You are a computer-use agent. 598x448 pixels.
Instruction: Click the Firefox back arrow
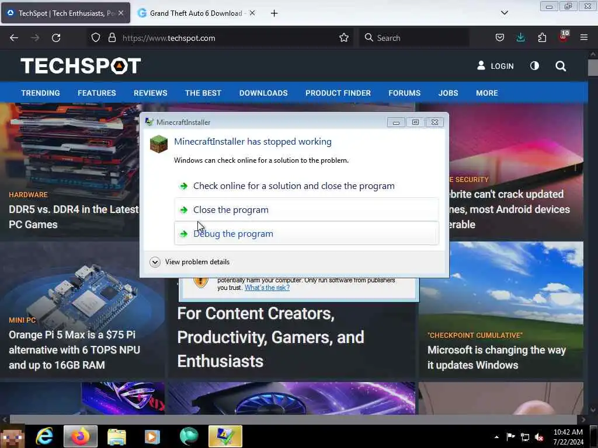pos(14,38)
